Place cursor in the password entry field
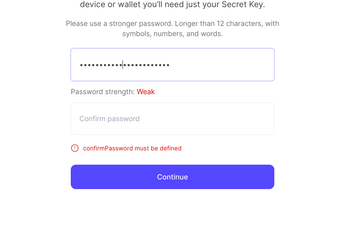This screenshot has height=226, width=341. coord(173,65)
